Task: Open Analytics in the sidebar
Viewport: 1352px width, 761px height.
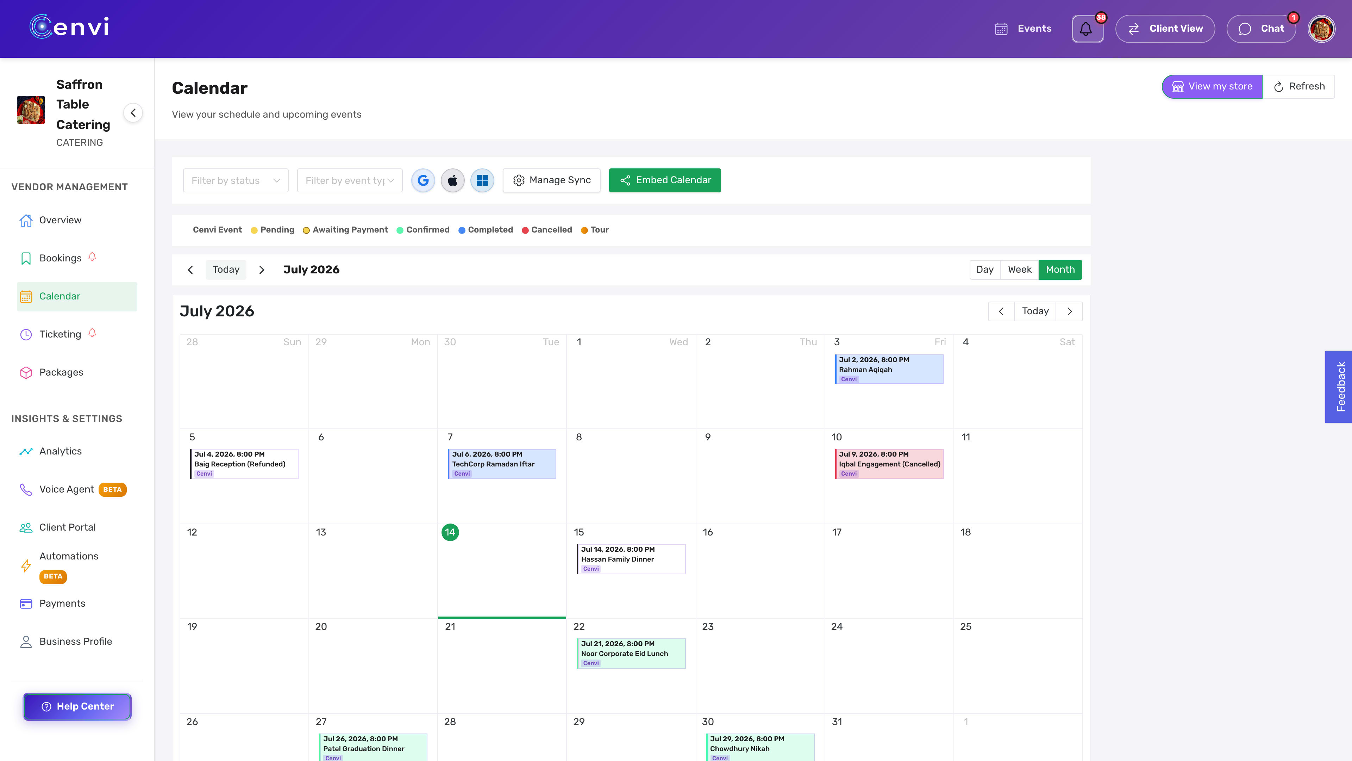Action: 77,451
